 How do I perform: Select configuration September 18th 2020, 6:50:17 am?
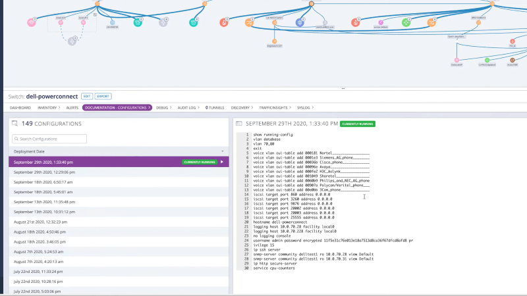point(119,182)
